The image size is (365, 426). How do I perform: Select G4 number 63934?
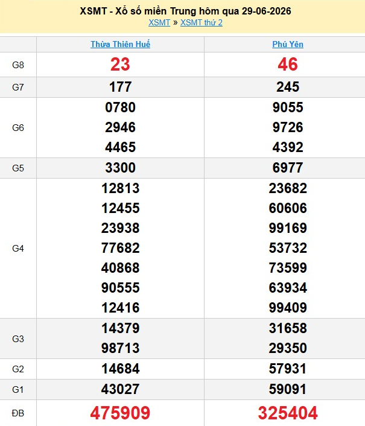(x=288, y=288)
